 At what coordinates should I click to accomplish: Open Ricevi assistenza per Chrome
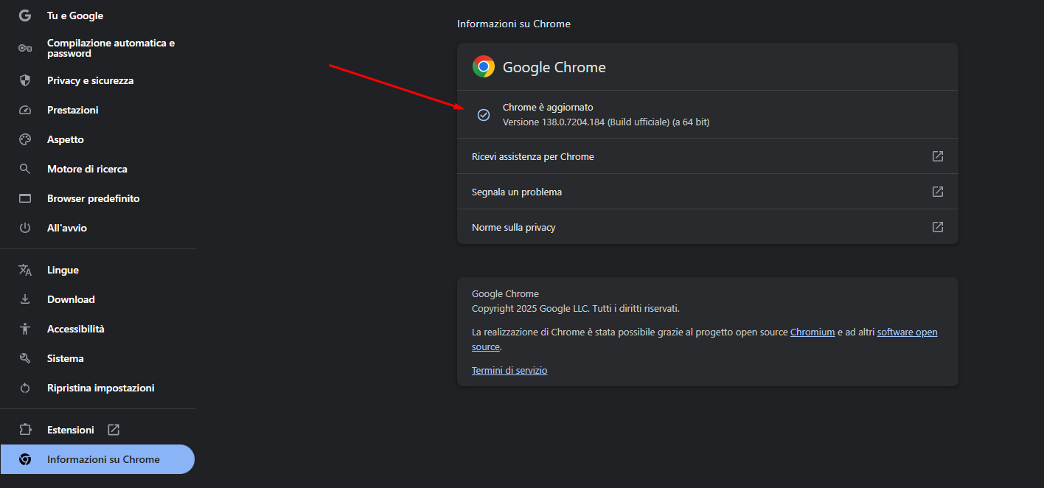708,156
